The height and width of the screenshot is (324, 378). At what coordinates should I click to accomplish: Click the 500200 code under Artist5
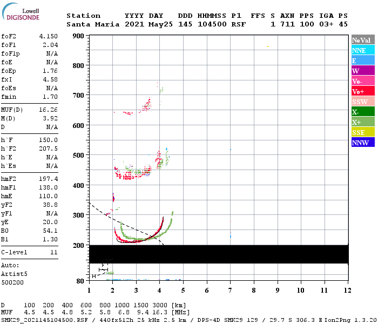12,282
